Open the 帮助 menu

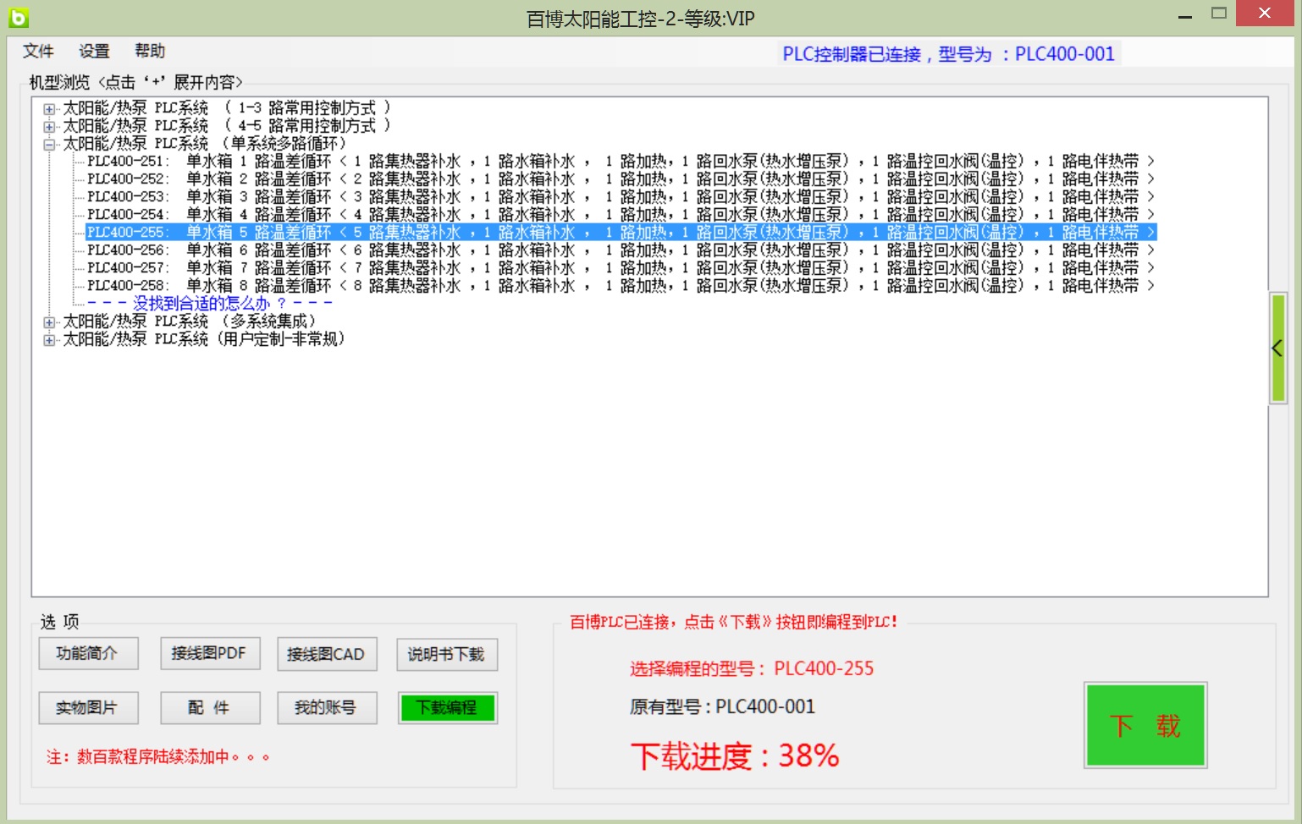click(x=150, y=52)
